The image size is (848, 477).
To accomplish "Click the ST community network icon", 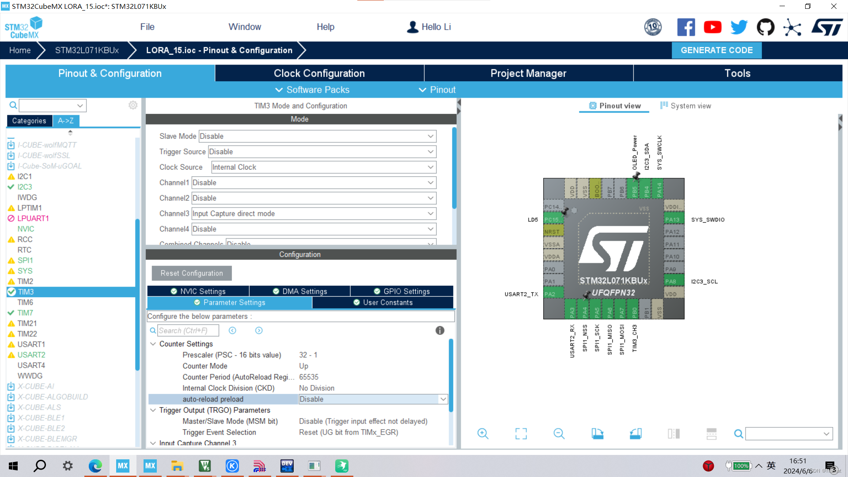I will tap(792, 27).
